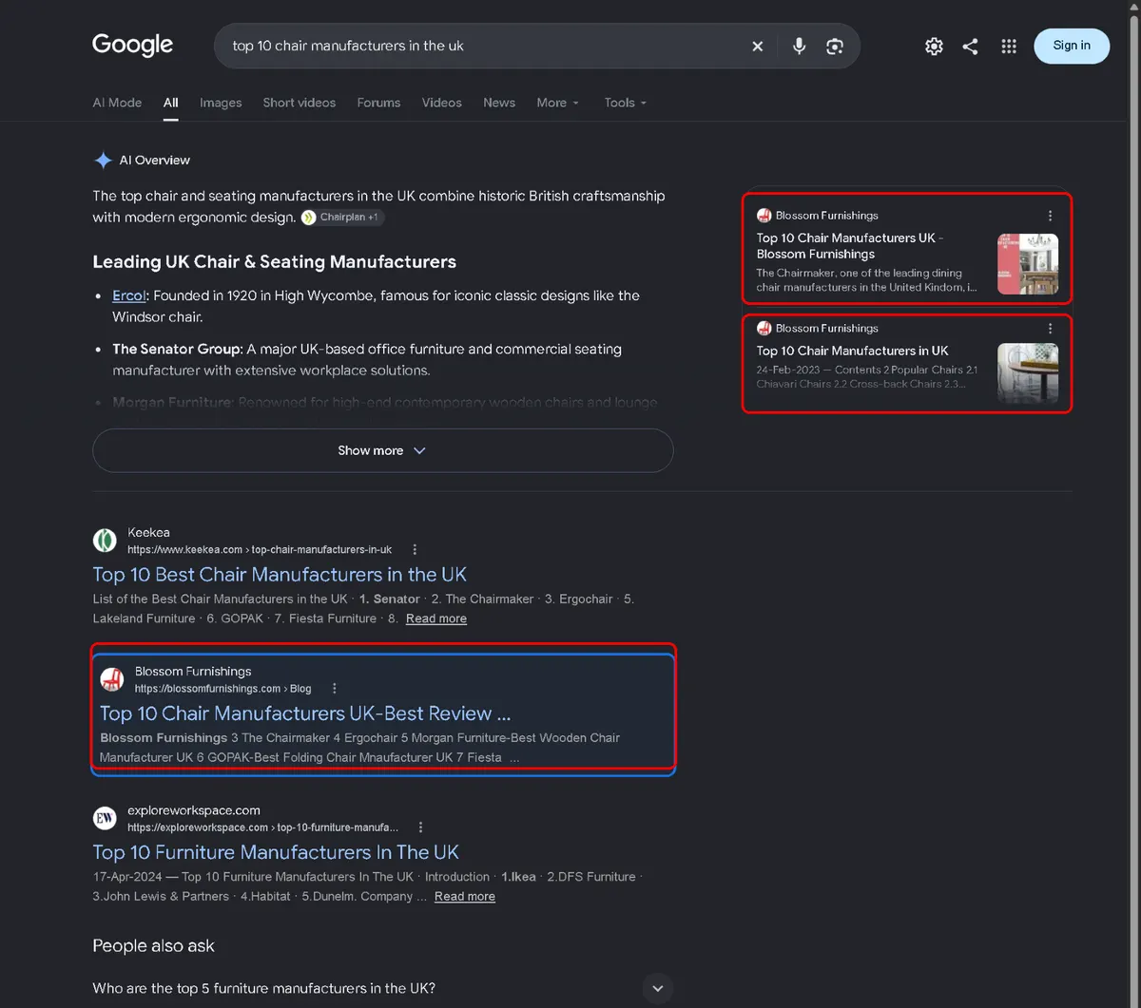Click Blossom Furnishings favicon in search result
The image size is (1141, 1008).
coord(112,679)
